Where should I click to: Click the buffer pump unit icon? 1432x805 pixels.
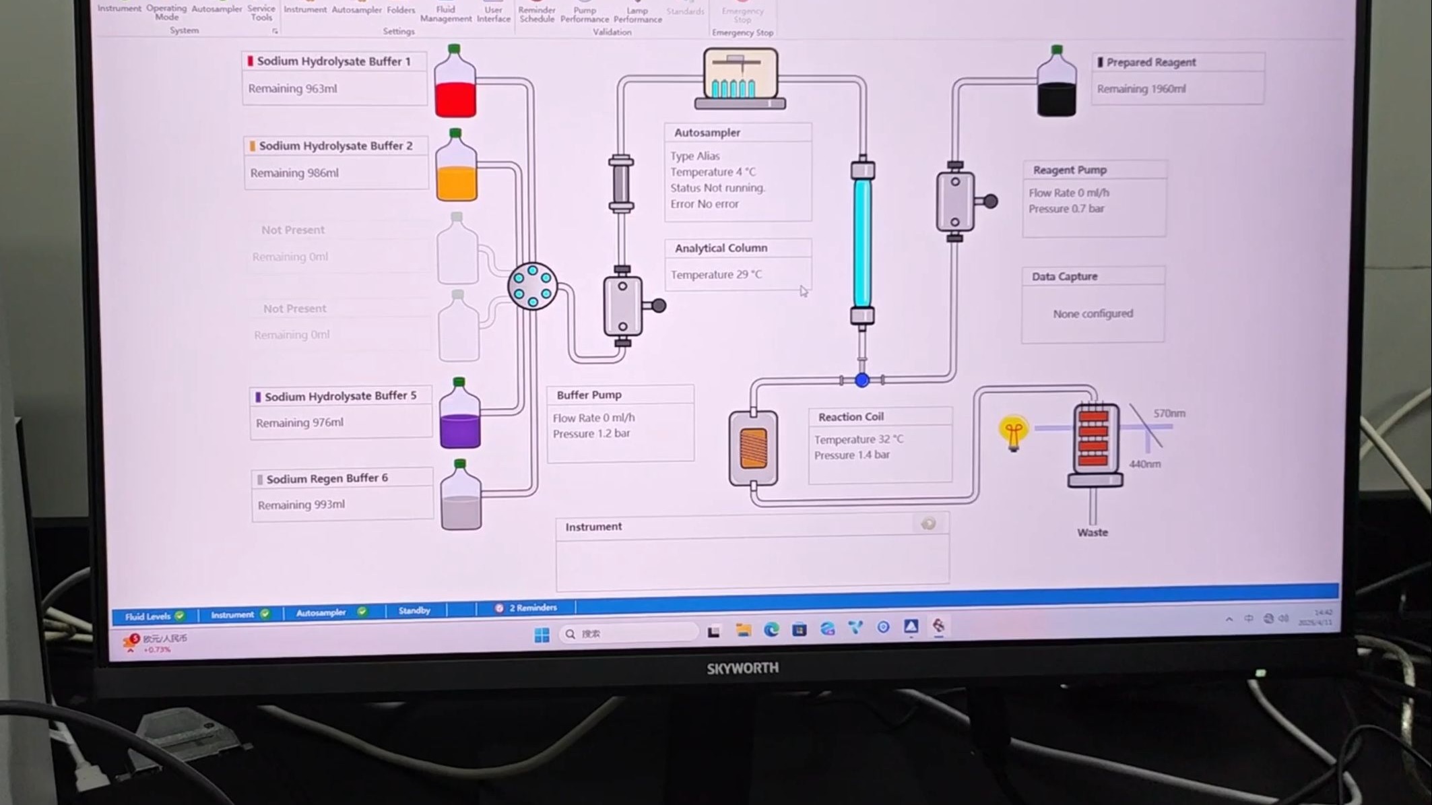tap(623, 305)
